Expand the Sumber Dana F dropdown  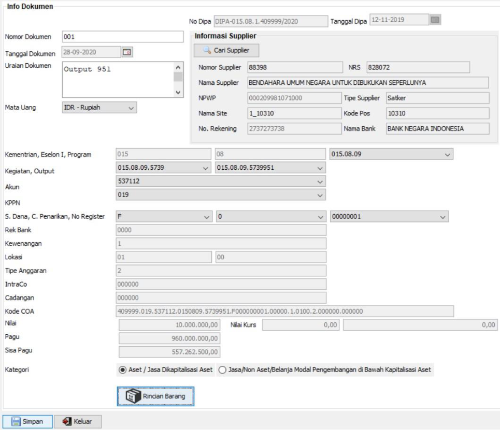207,216
